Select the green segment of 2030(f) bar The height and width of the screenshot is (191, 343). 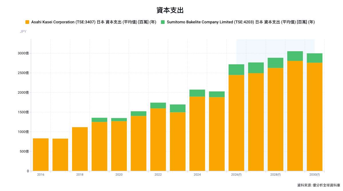[x=315, y=58]
